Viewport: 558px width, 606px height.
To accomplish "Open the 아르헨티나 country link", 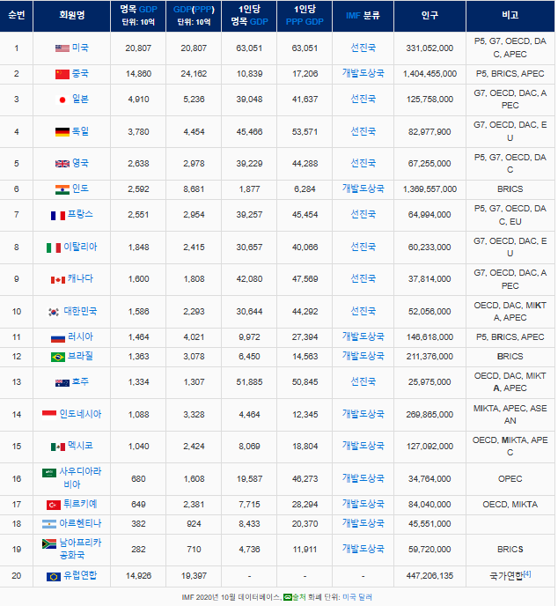I will (x=80, y=523).
